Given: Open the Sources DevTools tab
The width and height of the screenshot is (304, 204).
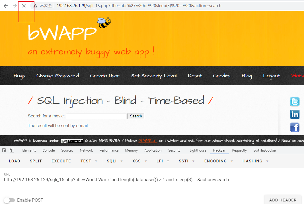Looking at the screenshot, I should tap(67, 150).
